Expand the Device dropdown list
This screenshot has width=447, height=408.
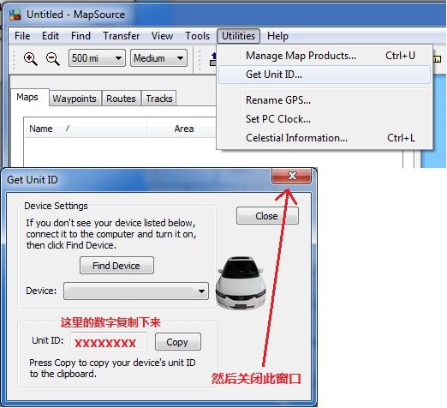pos(136,291)
